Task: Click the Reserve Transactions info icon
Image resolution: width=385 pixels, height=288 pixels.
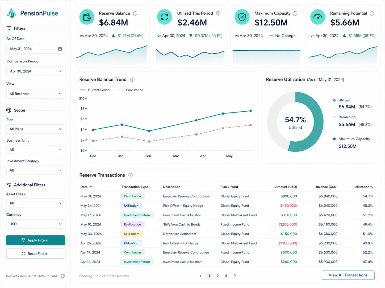Action: [x=131, y=175]
